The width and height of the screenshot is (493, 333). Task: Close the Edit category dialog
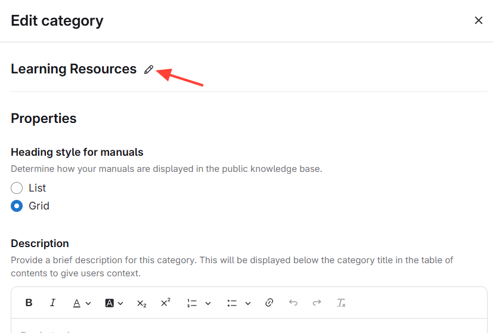coord(478,20)
